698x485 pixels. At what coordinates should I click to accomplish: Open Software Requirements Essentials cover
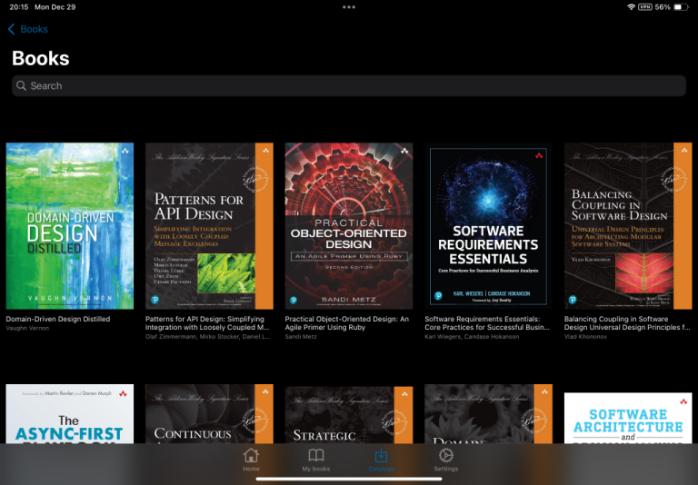pyautogui.click(x=488, y=226)
